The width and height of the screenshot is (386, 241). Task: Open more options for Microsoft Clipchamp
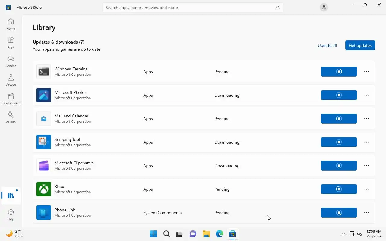367,166
